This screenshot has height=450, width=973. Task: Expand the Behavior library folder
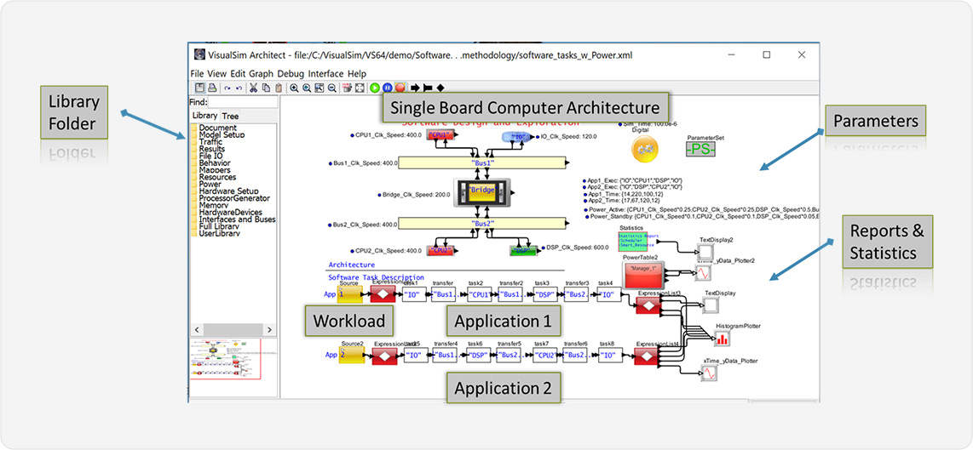click(210, 163)
